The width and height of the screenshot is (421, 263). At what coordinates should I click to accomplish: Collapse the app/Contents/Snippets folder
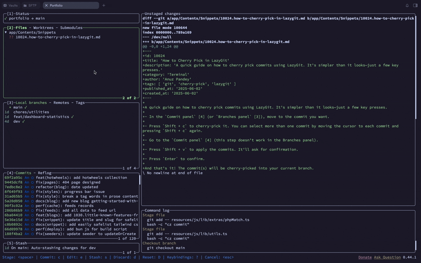click(x=6, y=32)
